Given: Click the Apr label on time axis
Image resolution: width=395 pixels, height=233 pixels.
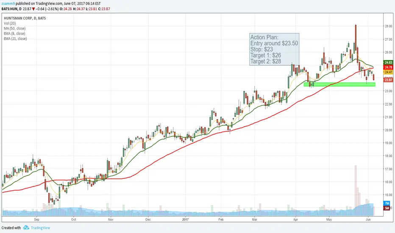Looking at the screenshot, I should pyautogui.click(x=295, y=219).
